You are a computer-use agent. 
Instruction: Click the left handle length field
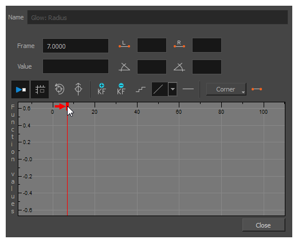[152, 45]
